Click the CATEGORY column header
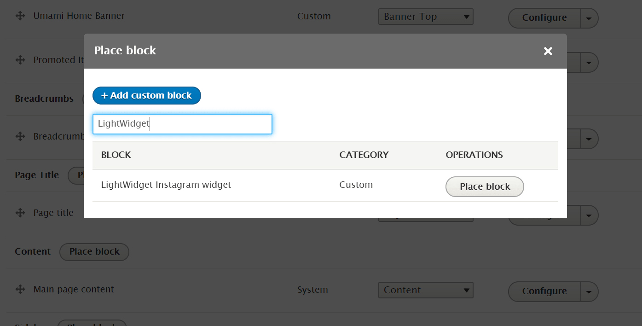Image resolution: width=642 pixels, height=326 pixels. click(x=364, y=155)
